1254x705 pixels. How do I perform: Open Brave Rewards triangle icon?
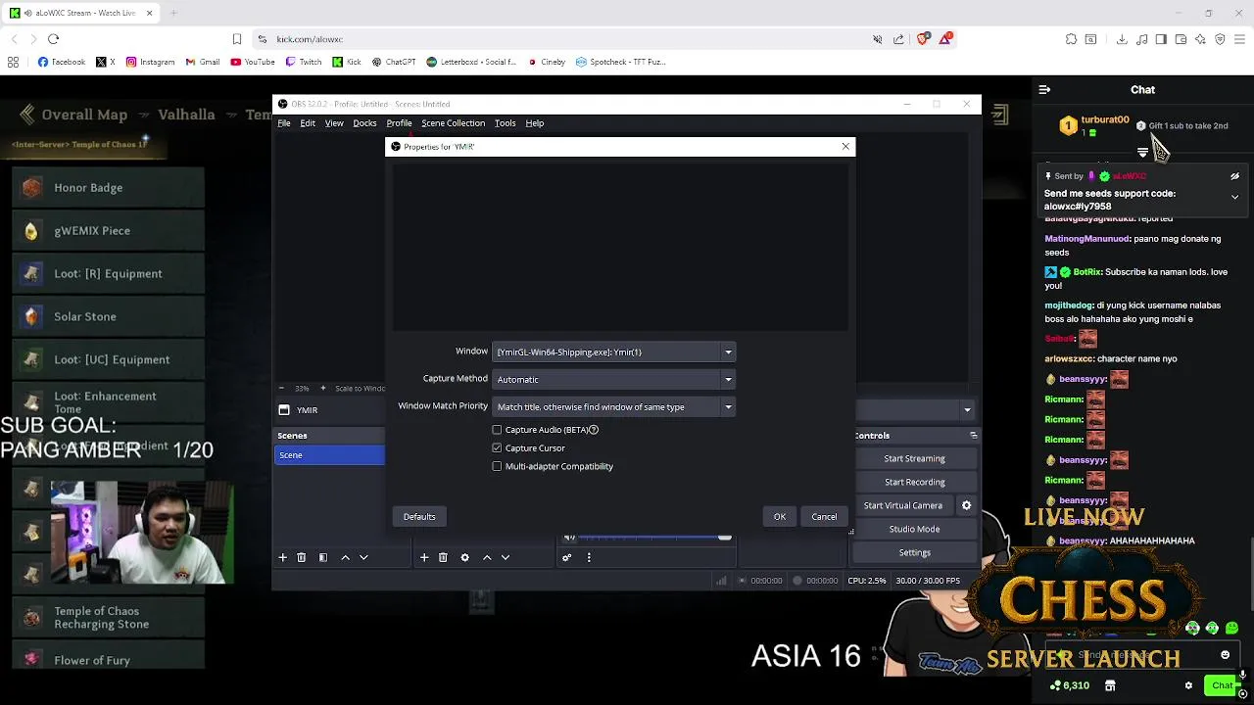click(x=945, y=39)
